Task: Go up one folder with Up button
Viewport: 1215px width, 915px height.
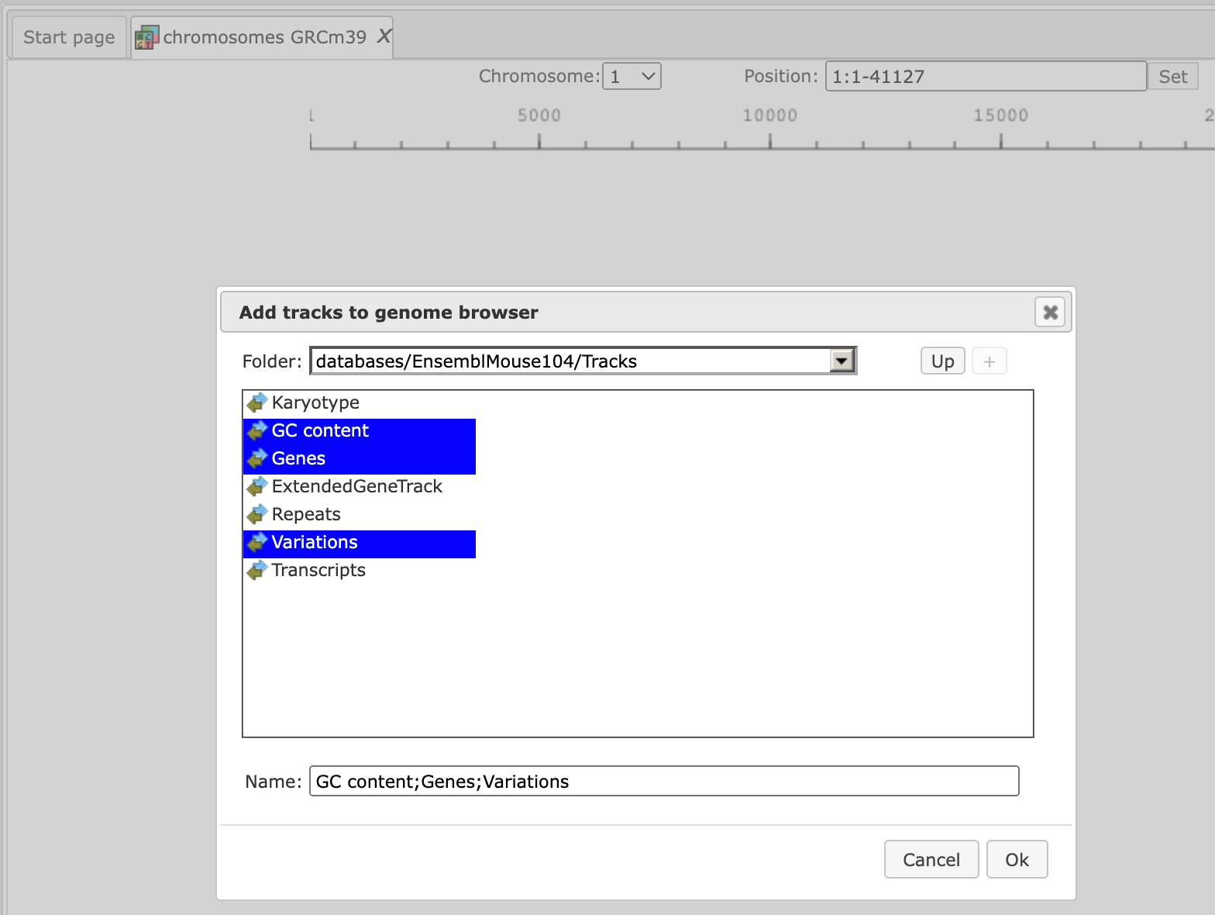Action: pos(942,361)
